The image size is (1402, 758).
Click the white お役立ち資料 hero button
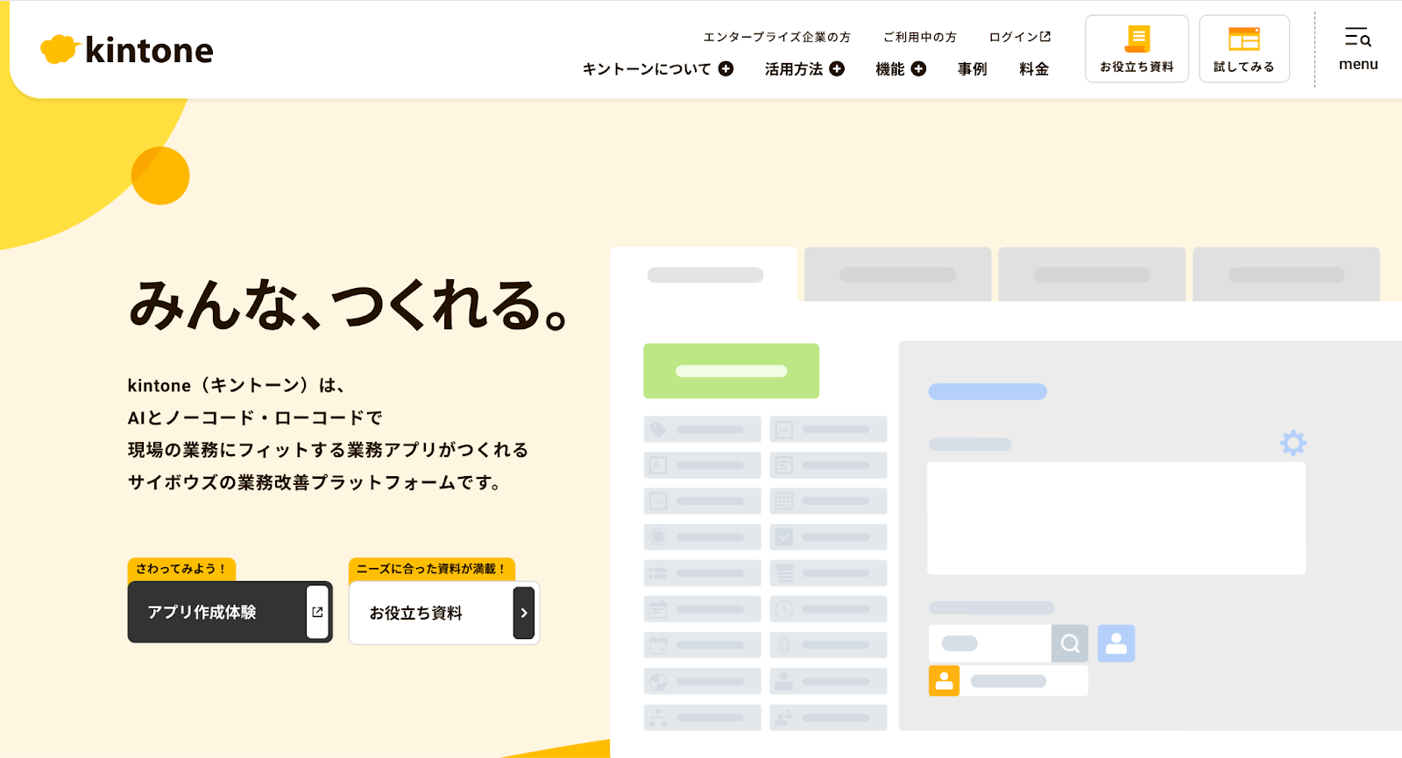(443, 613)
